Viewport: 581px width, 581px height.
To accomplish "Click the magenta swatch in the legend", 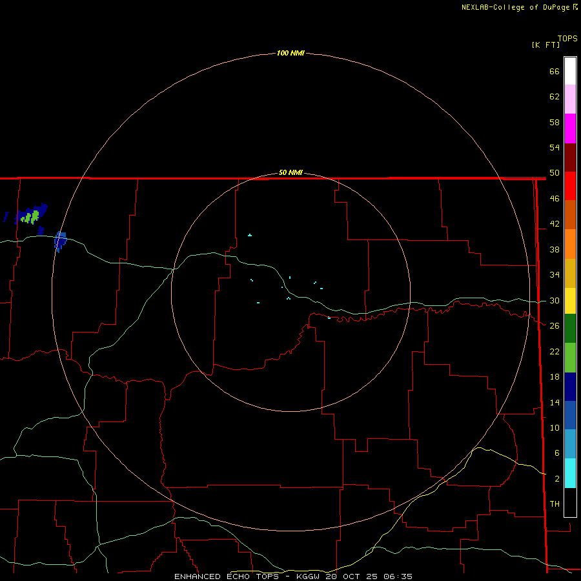I will coord(570,128).
